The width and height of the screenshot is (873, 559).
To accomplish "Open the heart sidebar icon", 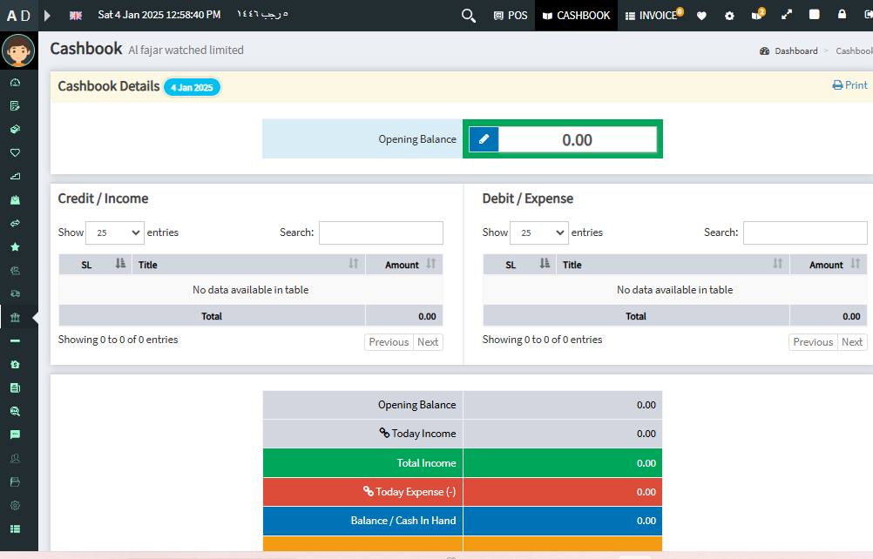I will (x=15, y=152).
